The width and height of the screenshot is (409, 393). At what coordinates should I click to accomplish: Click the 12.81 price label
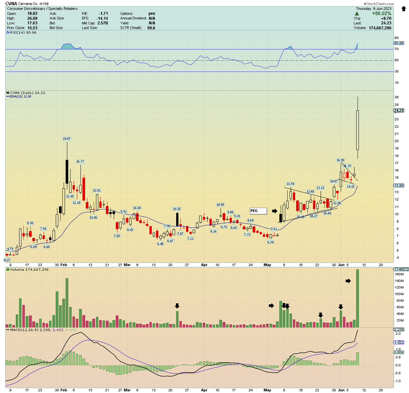click(97, 191)
